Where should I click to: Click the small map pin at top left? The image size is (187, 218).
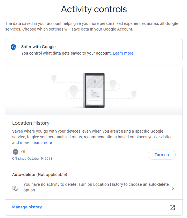point(54,79)
